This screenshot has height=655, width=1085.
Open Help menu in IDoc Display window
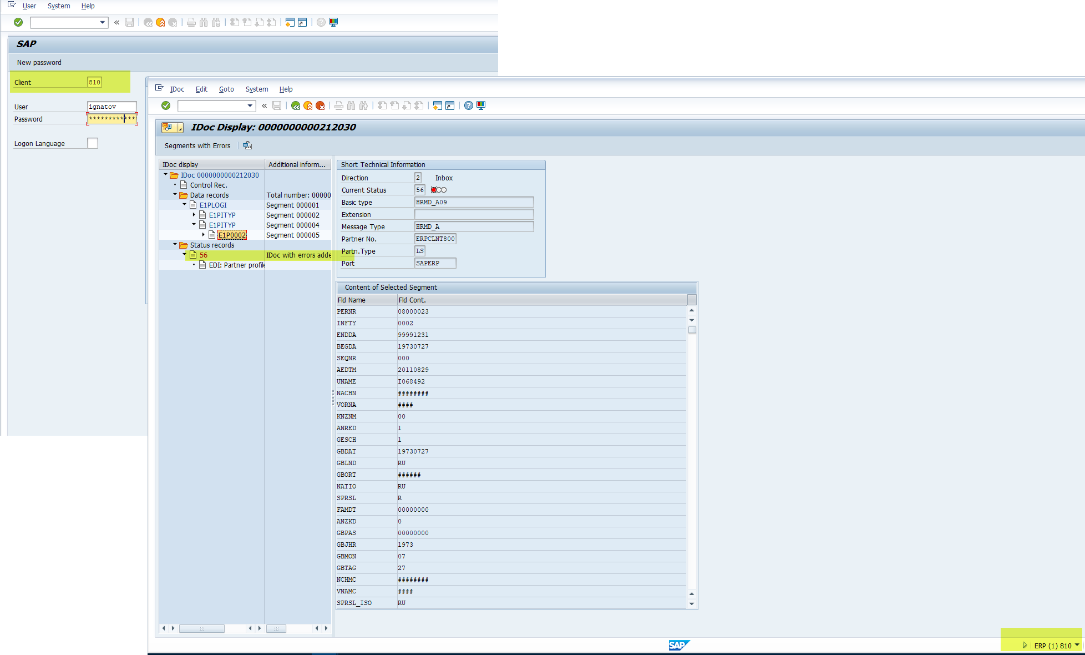click(286, 89)
